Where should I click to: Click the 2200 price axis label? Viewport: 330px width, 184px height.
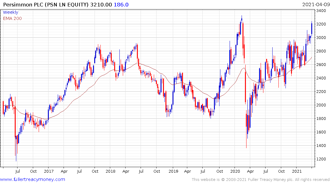(x=321, y=92)
